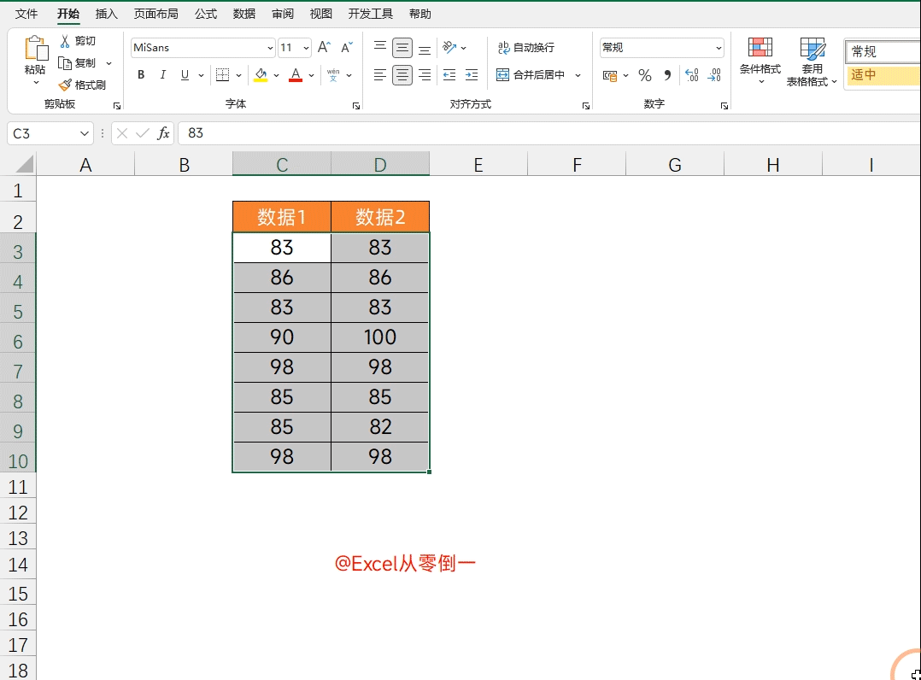
Task: Toggle right text alignment
Action: point(425,74)
